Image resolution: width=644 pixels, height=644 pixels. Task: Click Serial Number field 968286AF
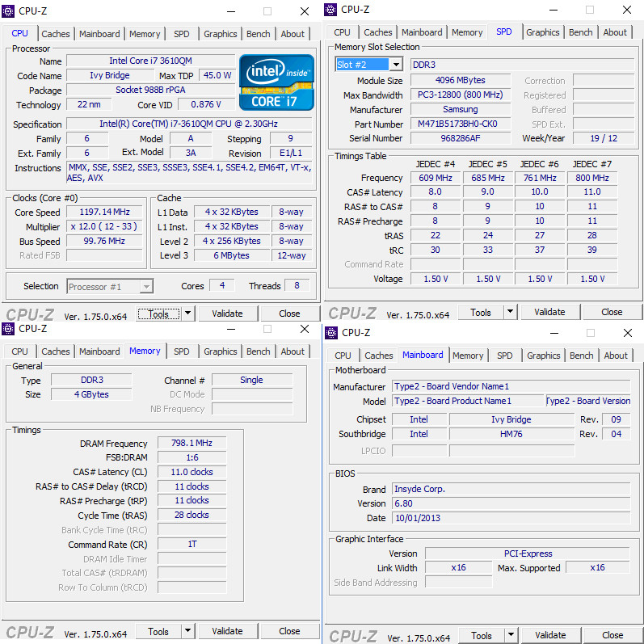pos(461,138)
